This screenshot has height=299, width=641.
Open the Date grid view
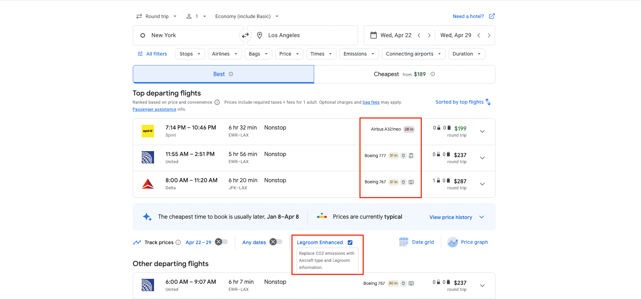pyautogui.click(x=416, y=242)
